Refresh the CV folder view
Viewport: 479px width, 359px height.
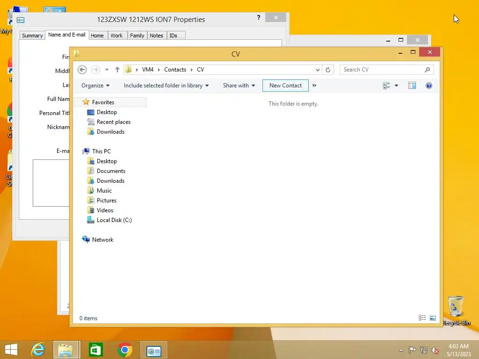pos(328,70)
